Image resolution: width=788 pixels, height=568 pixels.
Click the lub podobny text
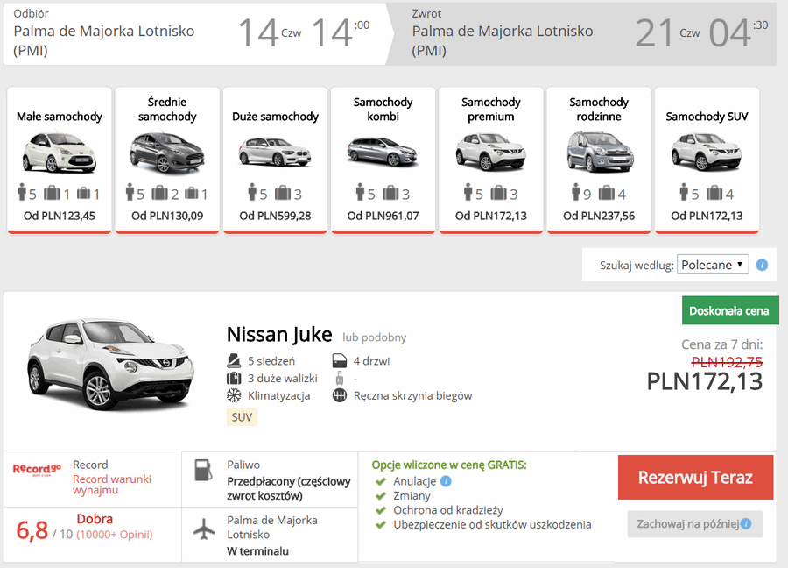tap(375, 337)
